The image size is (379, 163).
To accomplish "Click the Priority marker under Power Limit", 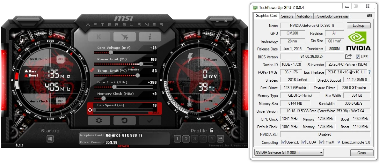I will (133, 69).
